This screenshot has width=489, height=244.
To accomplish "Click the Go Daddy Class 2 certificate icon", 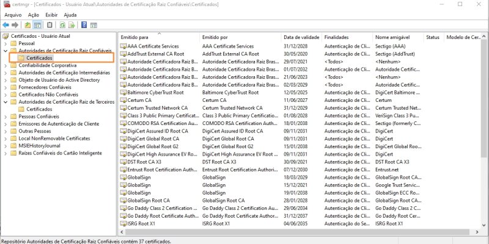I will pos(123,208).
